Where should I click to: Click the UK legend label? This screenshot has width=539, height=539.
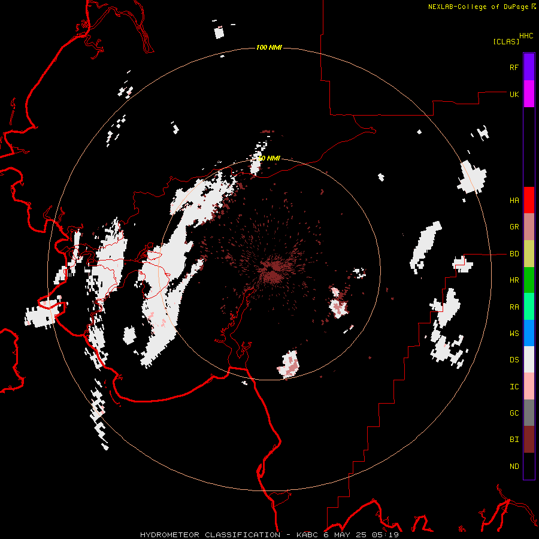pyautogui.click(x=514, y=94)
